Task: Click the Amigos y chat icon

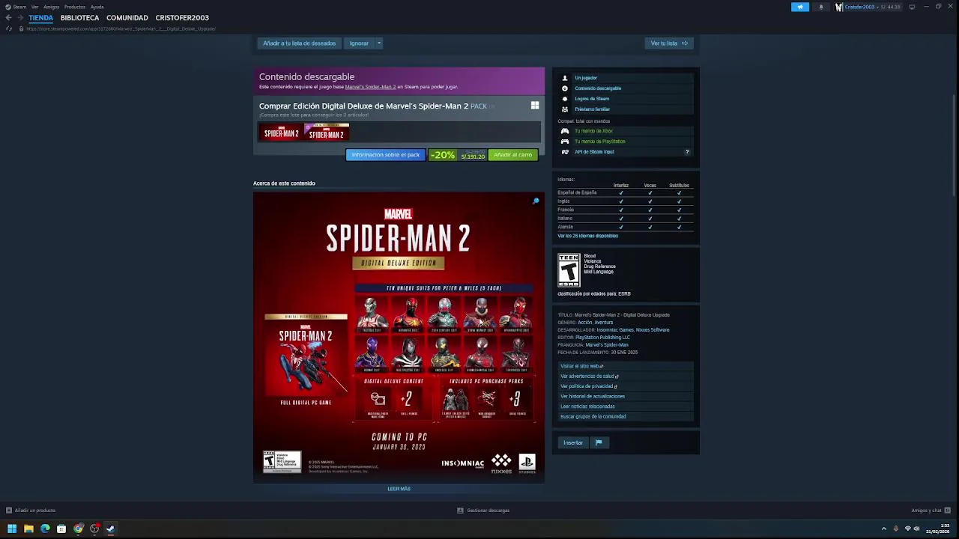Action: (946, 511)
